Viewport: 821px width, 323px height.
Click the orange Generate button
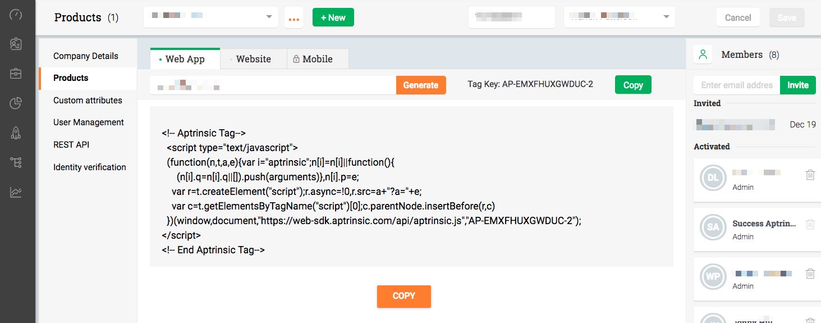[x=421, y=85]
